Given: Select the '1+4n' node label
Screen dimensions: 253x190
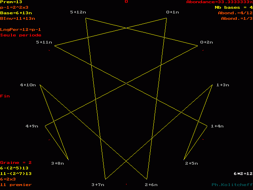Looking at the screenshot, I should [217, 126].
